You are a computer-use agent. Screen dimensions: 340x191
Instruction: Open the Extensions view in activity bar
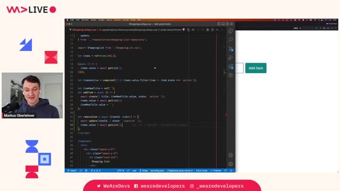pos(231,66)
